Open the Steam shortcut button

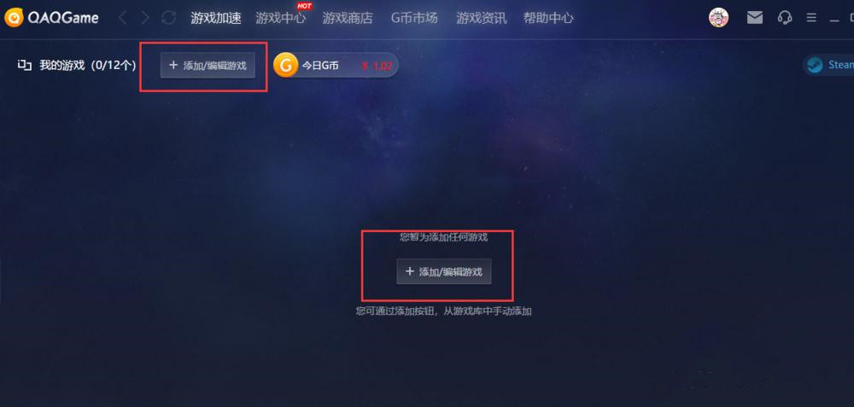828,65
